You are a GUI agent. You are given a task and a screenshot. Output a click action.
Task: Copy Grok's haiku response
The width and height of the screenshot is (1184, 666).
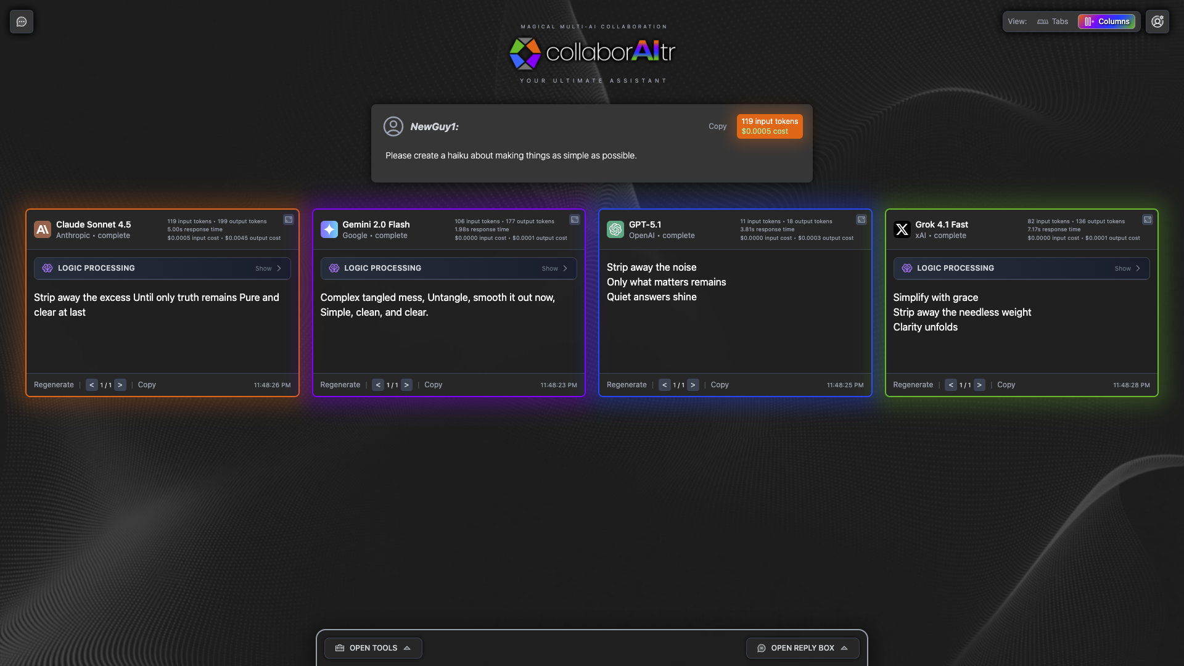pyautogui.click(x=1006, y=384)
